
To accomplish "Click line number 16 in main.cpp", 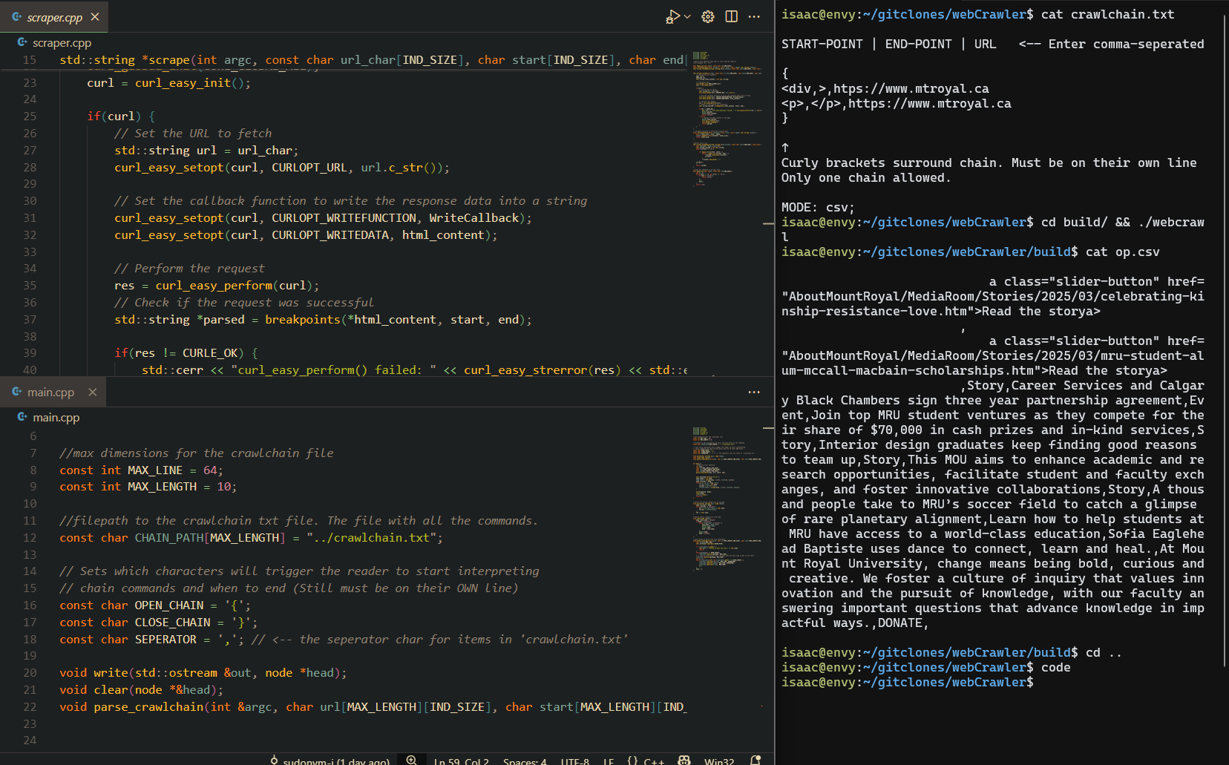I will tap(30, 605).
